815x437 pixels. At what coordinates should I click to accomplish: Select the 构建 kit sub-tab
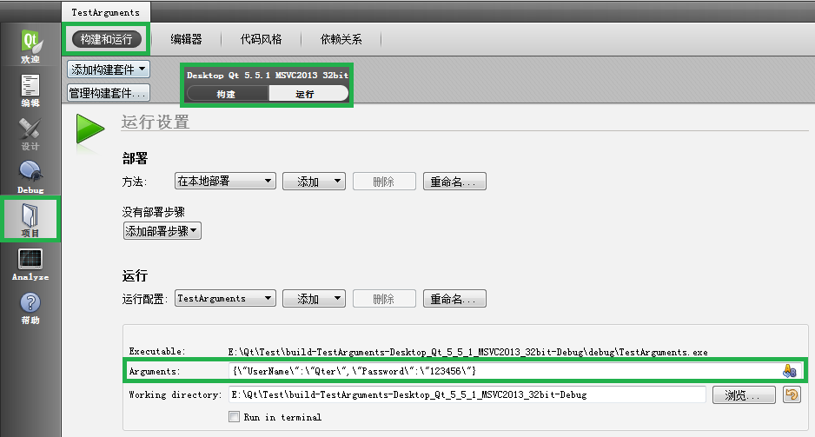(x=227, y=94)
